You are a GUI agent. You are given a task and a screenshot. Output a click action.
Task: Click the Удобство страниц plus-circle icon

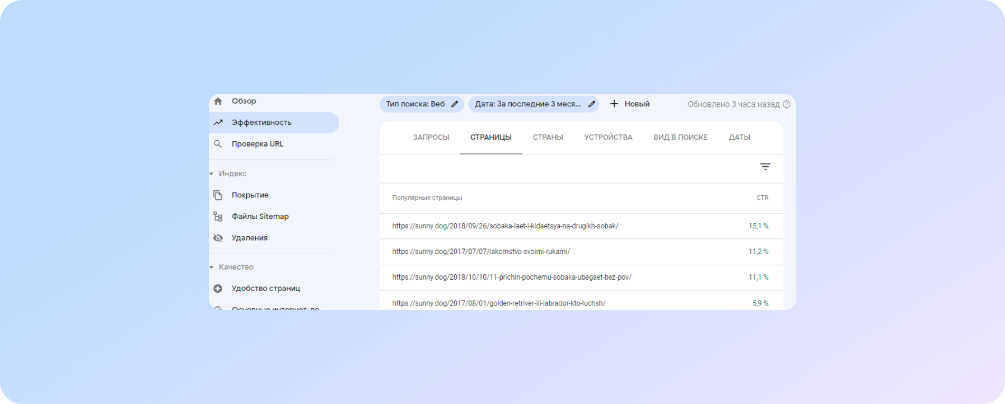coord(218,288)
